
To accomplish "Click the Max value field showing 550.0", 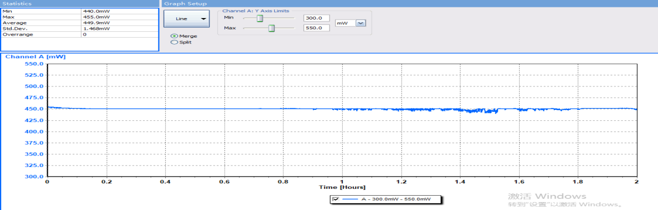I will tap(316, 28).
